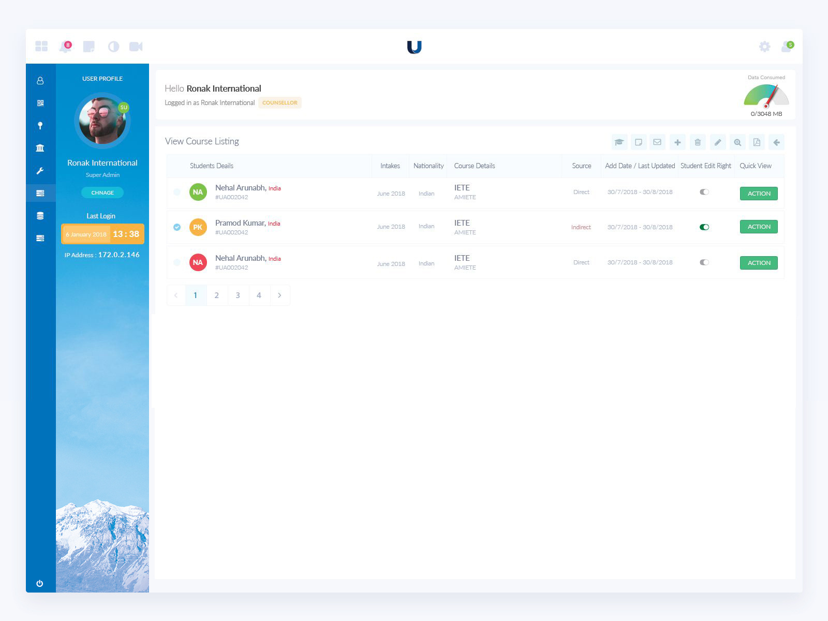Open the wrench settings in the sidebar
The image size is (828, 621).
(40, 170)
